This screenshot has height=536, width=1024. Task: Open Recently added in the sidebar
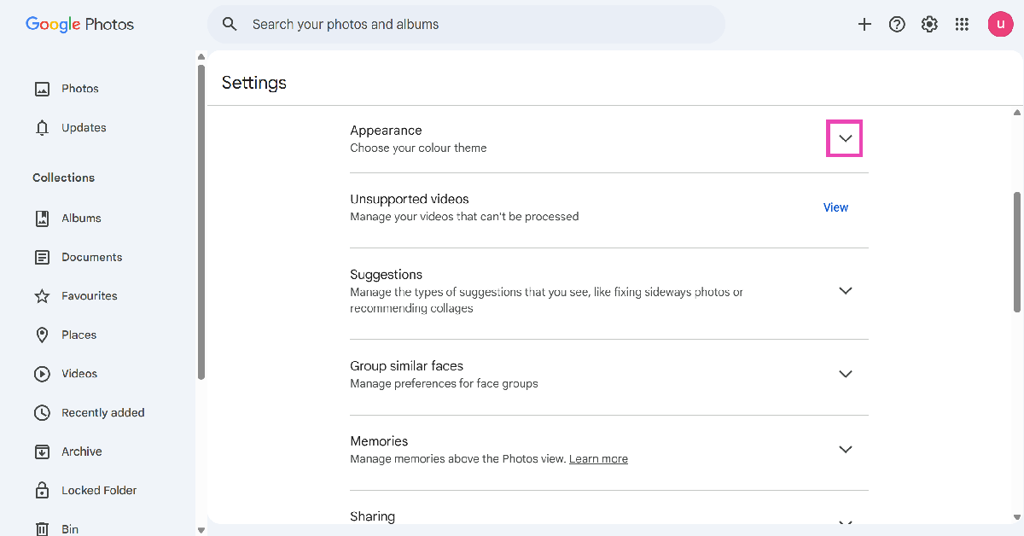pos(102,413)
